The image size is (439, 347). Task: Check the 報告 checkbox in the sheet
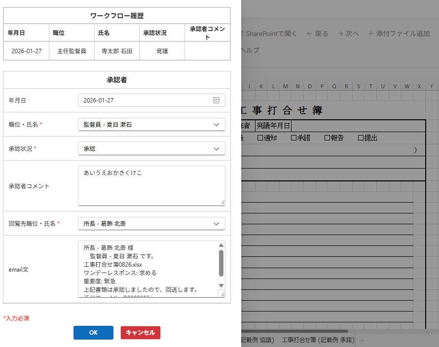click(327, 138)
